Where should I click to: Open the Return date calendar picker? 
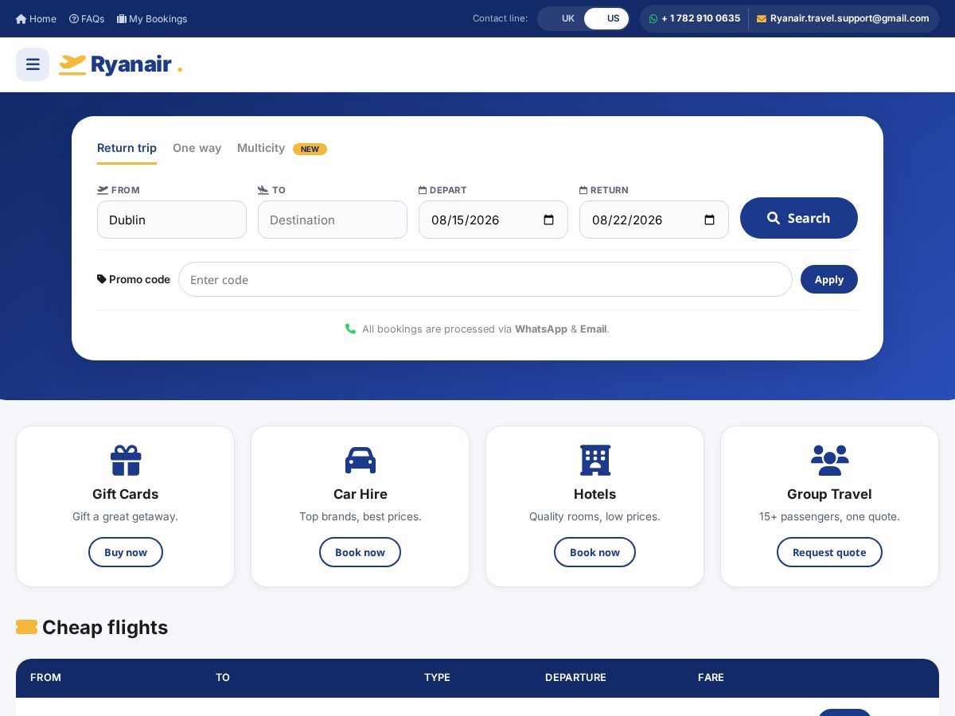click(709, 220)
